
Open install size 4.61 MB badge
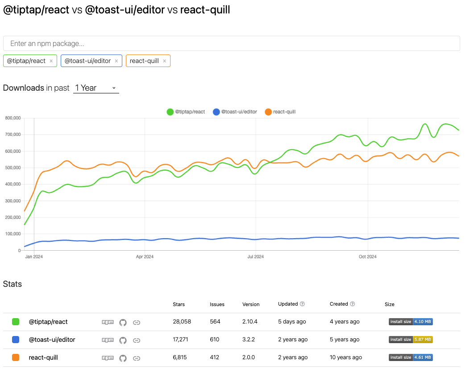(411, 357)
